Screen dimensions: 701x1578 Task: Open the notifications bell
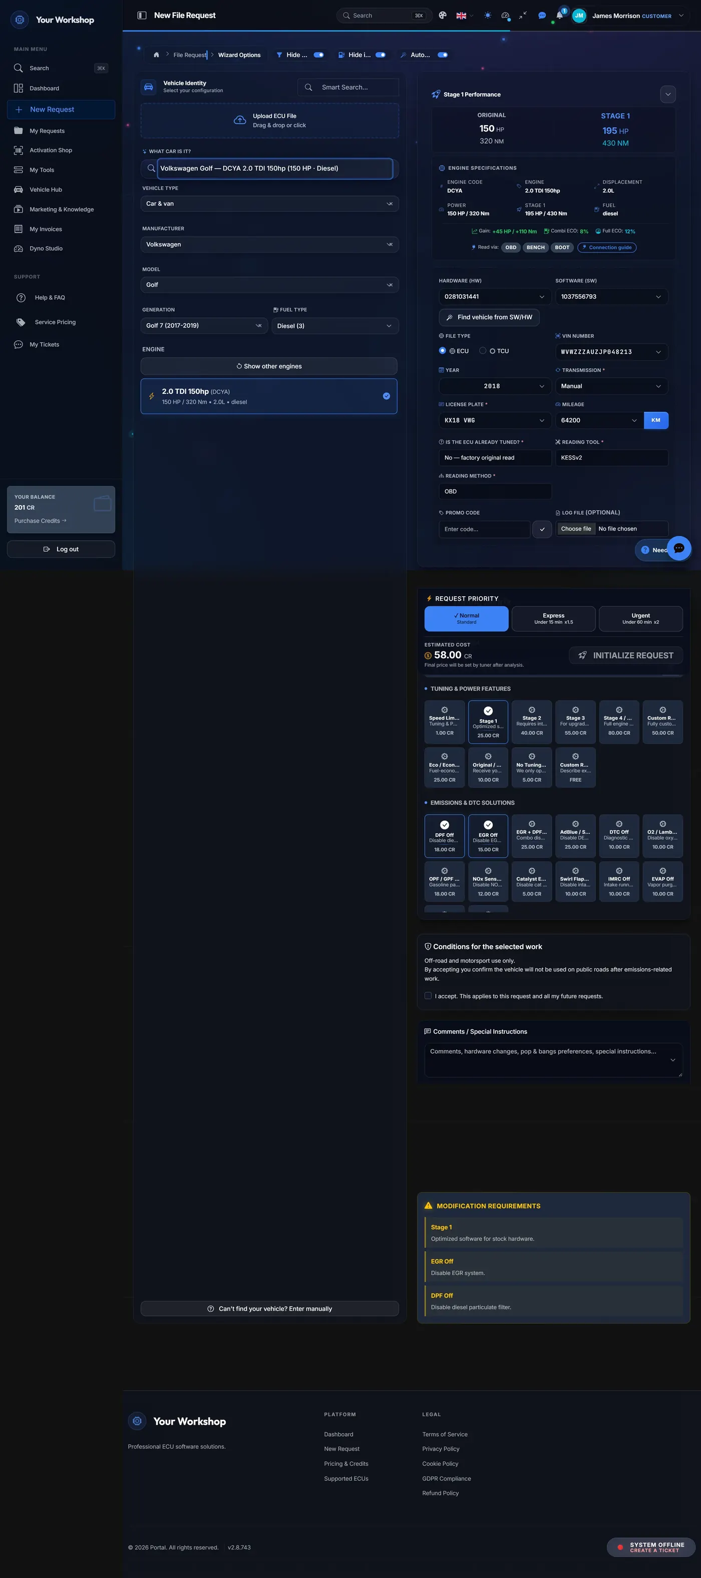[559, 16]
